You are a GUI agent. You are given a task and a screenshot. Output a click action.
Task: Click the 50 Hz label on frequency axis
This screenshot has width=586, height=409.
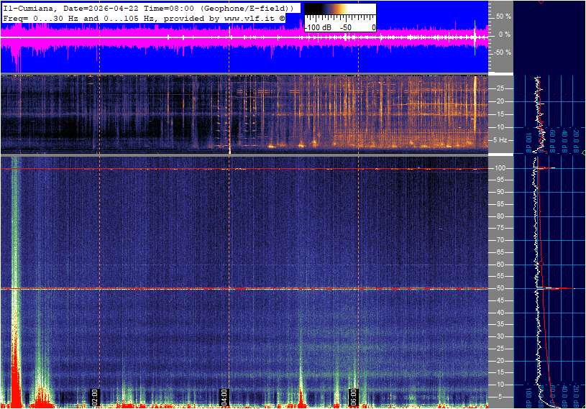[500, 288]
